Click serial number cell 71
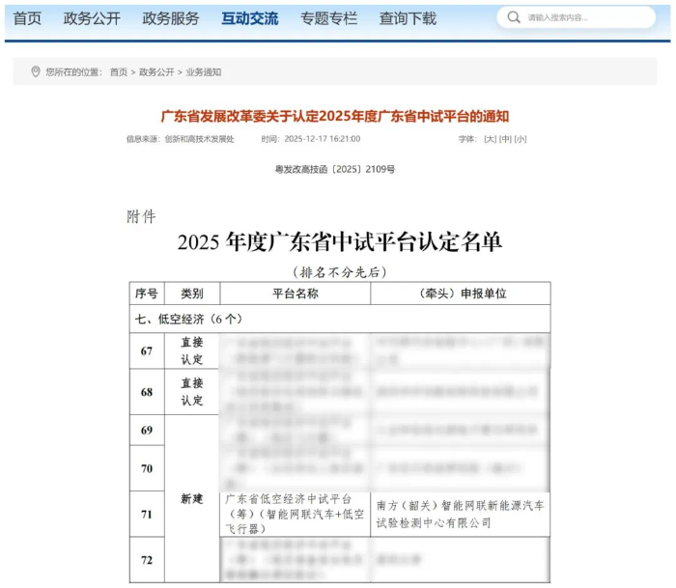Image resolution: width=676 pixels, height=588 pixels. point(147,515)
